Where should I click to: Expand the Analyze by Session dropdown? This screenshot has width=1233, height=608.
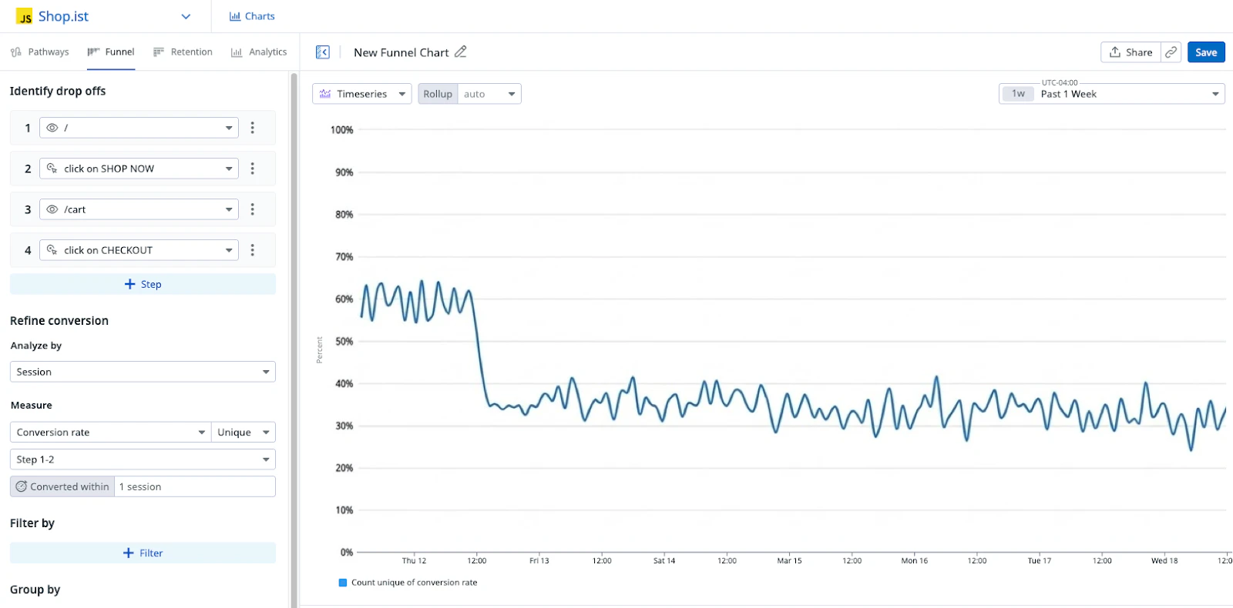click(143, 372)
